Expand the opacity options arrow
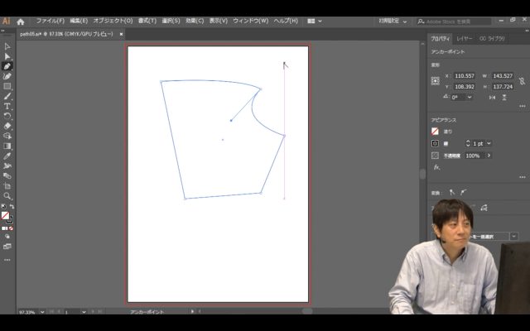The height and width of the screenshot is (331, 530). point(489,156)
